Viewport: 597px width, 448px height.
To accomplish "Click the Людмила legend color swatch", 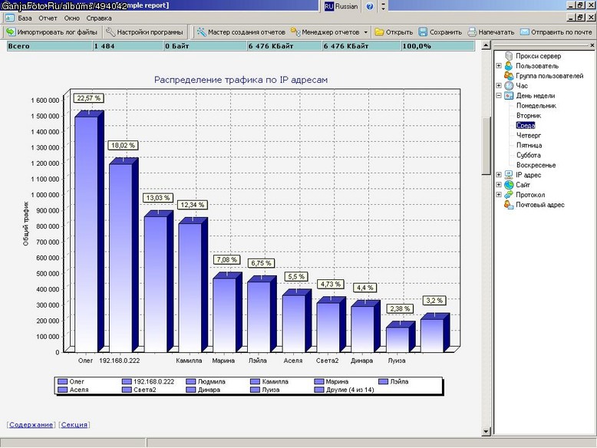I will [191, 381].
